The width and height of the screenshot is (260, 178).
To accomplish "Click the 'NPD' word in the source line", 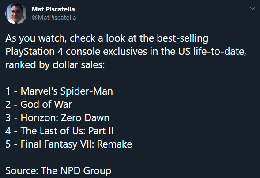I will 70,170.
